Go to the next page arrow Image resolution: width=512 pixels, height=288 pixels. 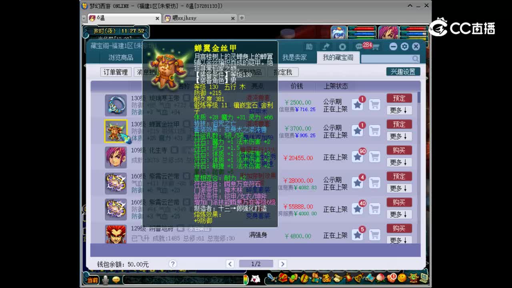[x=282, y=264]
